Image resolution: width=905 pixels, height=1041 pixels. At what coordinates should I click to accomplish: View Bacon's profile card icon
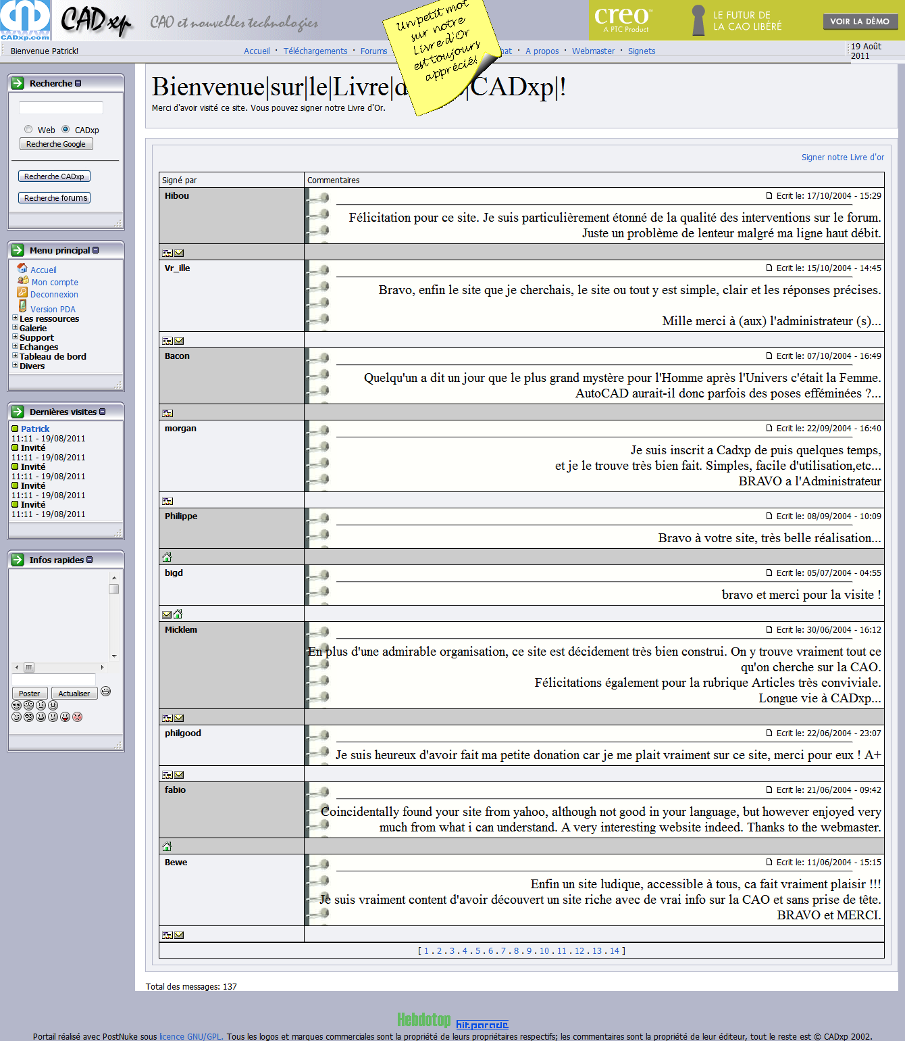pyautogui.click(x=167, y=413)
